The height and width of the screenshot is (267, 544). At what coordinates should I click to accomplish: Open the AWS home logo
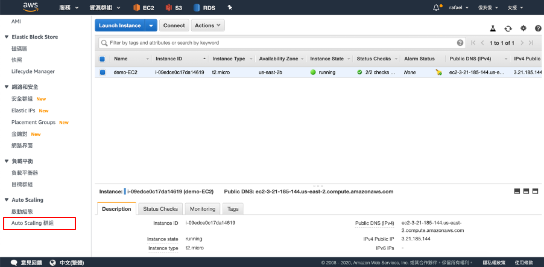[31, 7]
